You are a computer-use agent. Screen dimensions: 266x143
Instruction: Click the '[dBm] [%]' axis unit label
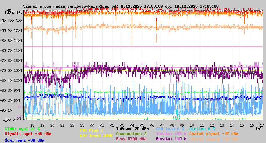pyautogui.click(x=14, y=12)
